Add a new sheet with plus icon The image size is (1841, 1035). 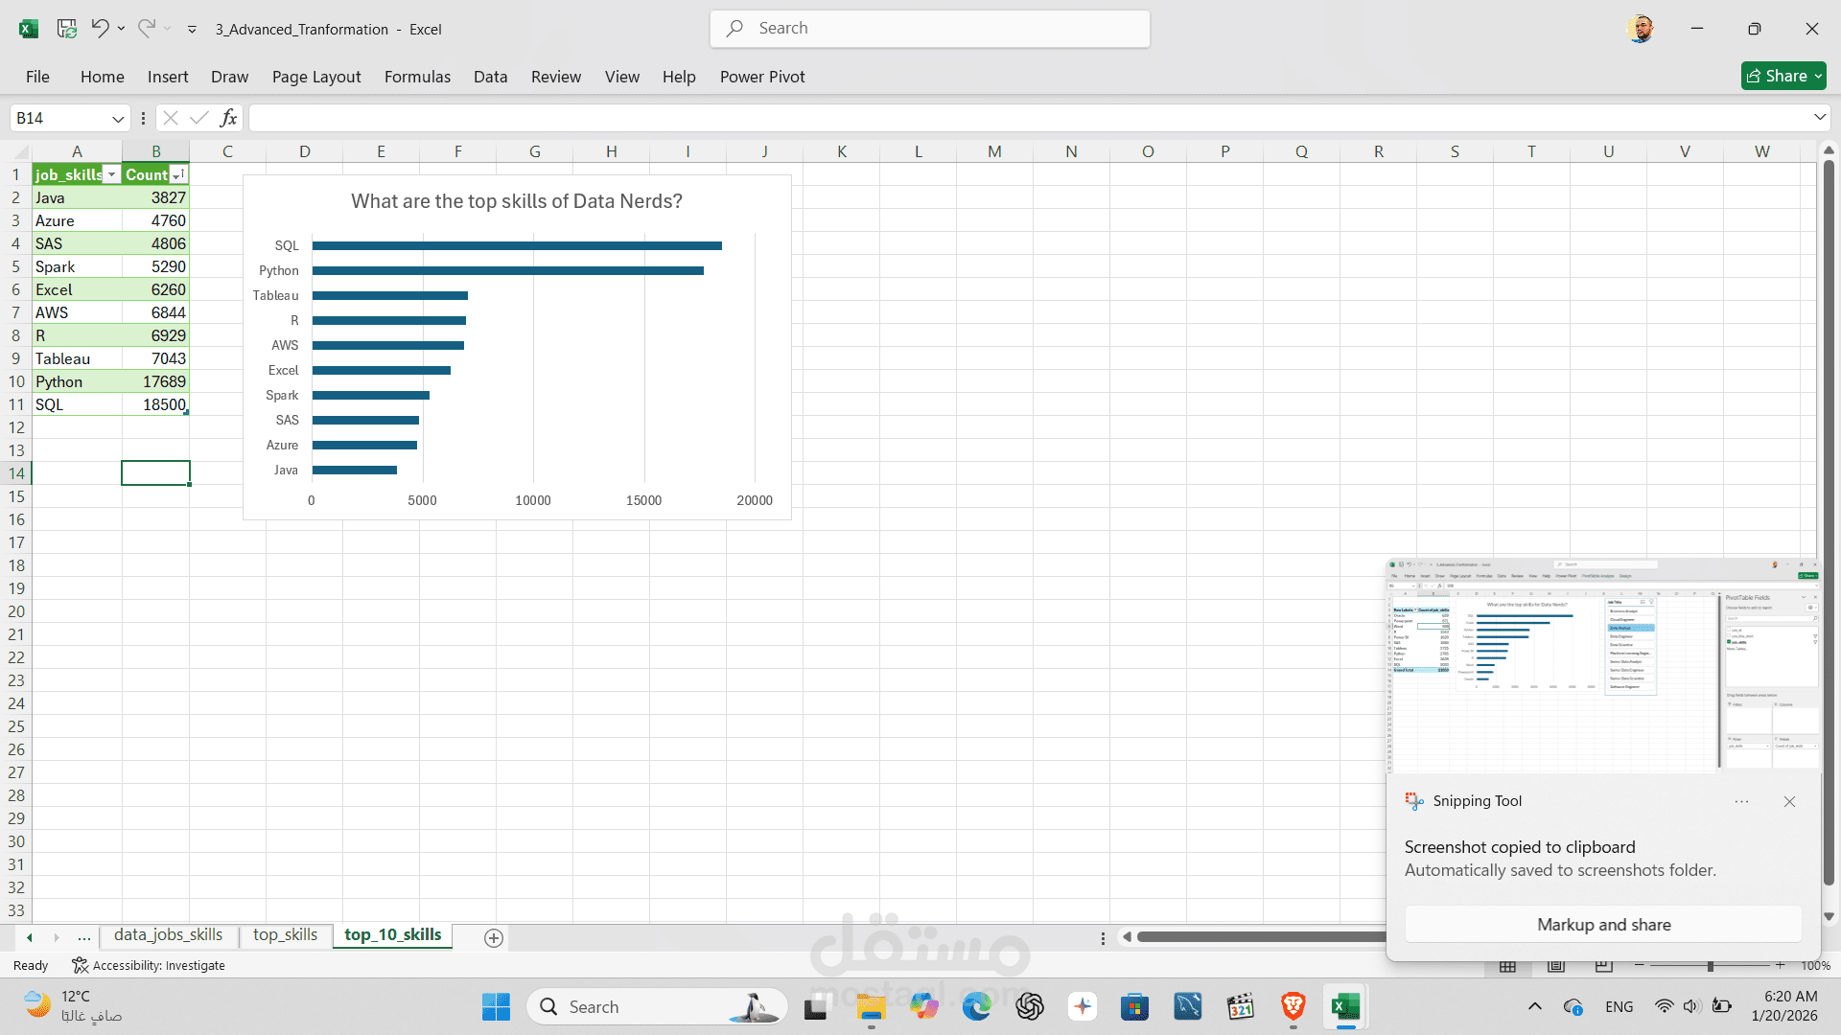click(494, 938)
